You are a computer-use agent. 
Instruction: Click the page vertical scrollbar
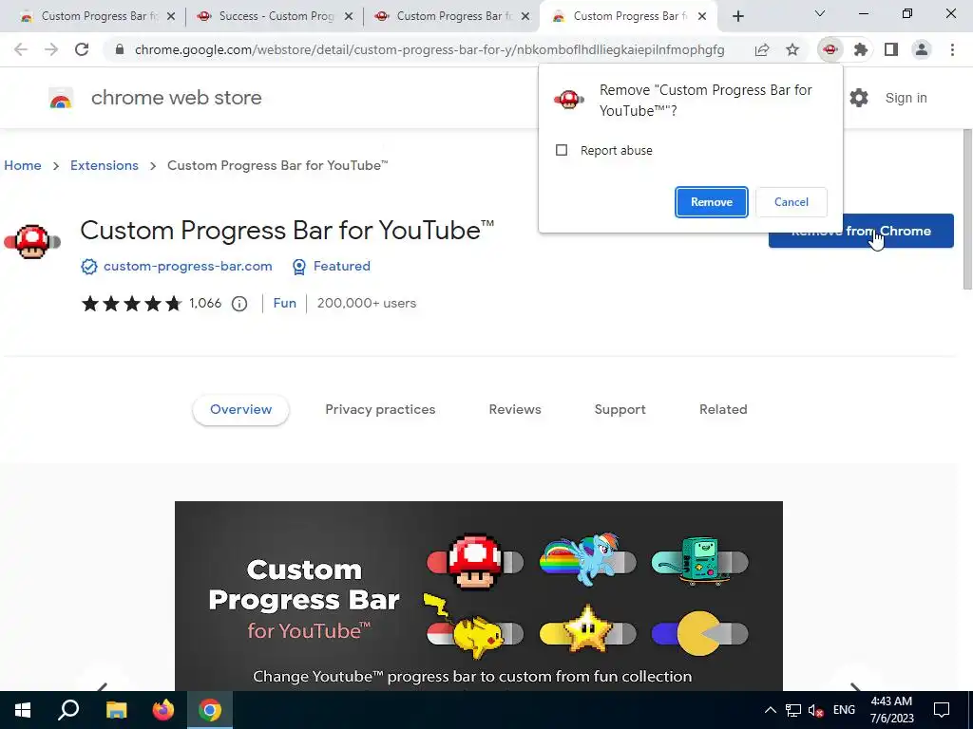point(967,208)
